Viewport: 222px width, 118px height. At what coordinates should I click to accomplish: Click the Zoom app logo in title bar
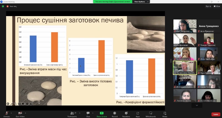click(x=2, y=2)
